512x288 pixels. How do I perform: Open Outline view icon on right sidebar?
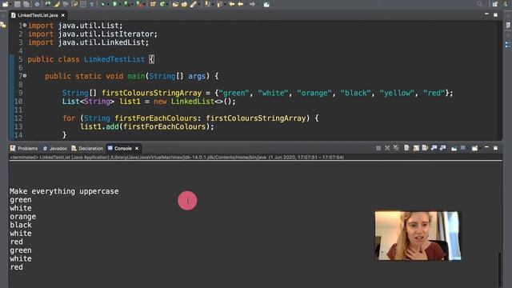[508, 45]
